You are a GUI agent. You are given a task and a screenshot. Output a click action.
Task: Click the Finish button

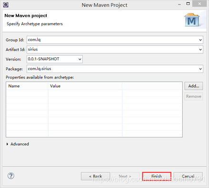157,176
